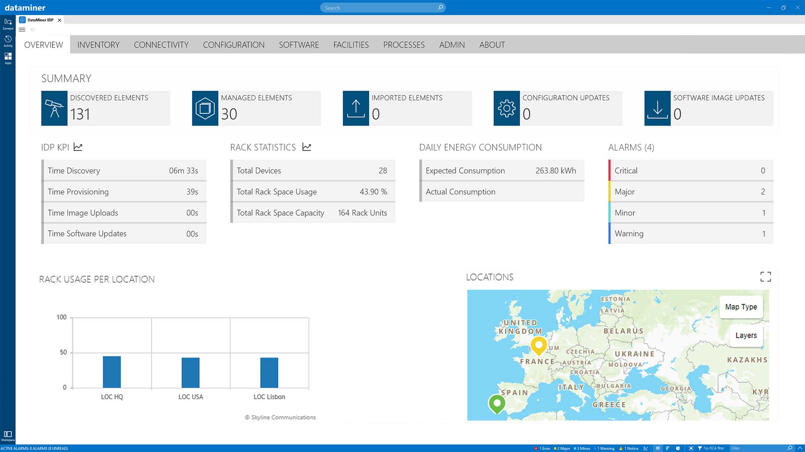Toggle the 1 Error alarm filter
Screen dimensions: 805x452
coord(543,448)
